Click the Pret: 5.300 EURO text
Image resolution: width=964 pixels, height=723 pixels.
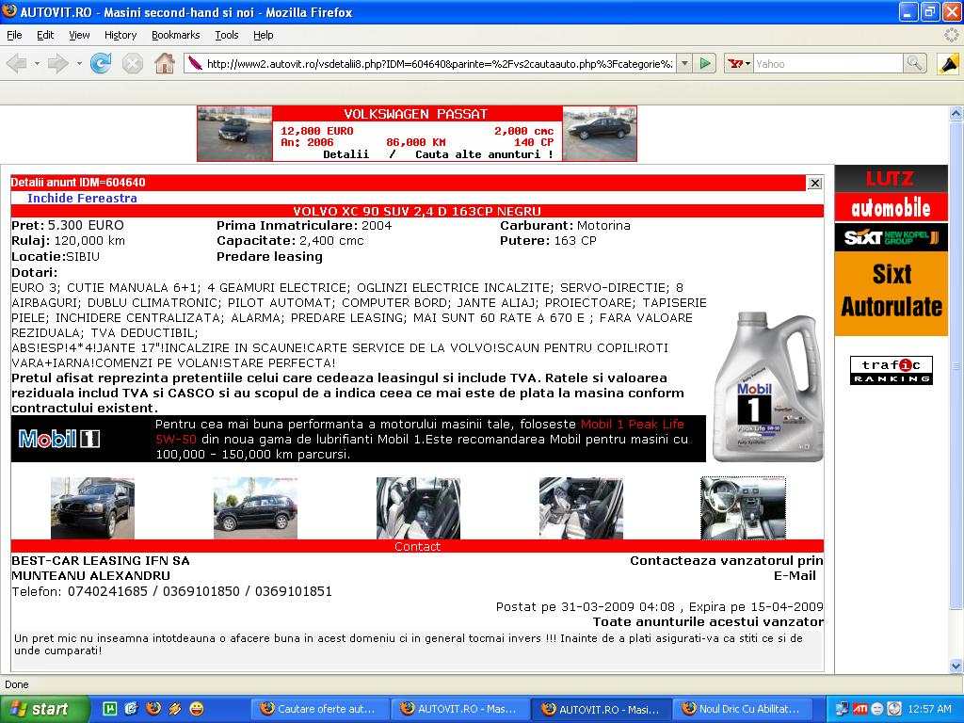click(68, 226)
